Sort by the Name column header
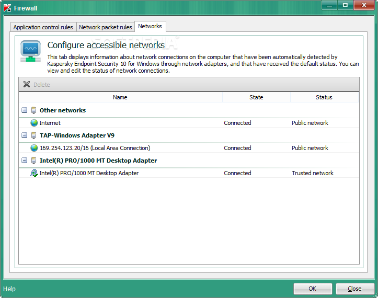The width and height of the screenshot is (378, 298). click(120, 97)
